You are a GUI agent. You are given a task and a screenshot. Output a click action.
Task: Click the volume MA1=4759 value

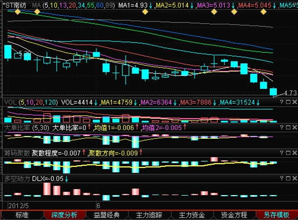coord(116,102)
